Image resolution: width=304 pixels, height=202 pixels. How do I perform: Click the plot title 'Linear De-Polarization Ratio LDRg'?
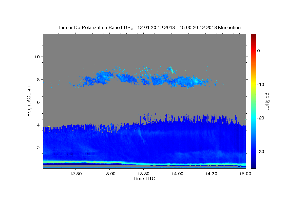(x=96, y=28)
